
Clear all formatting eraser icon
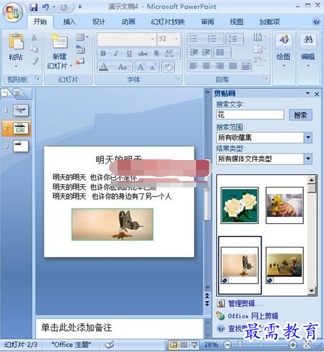168,67
